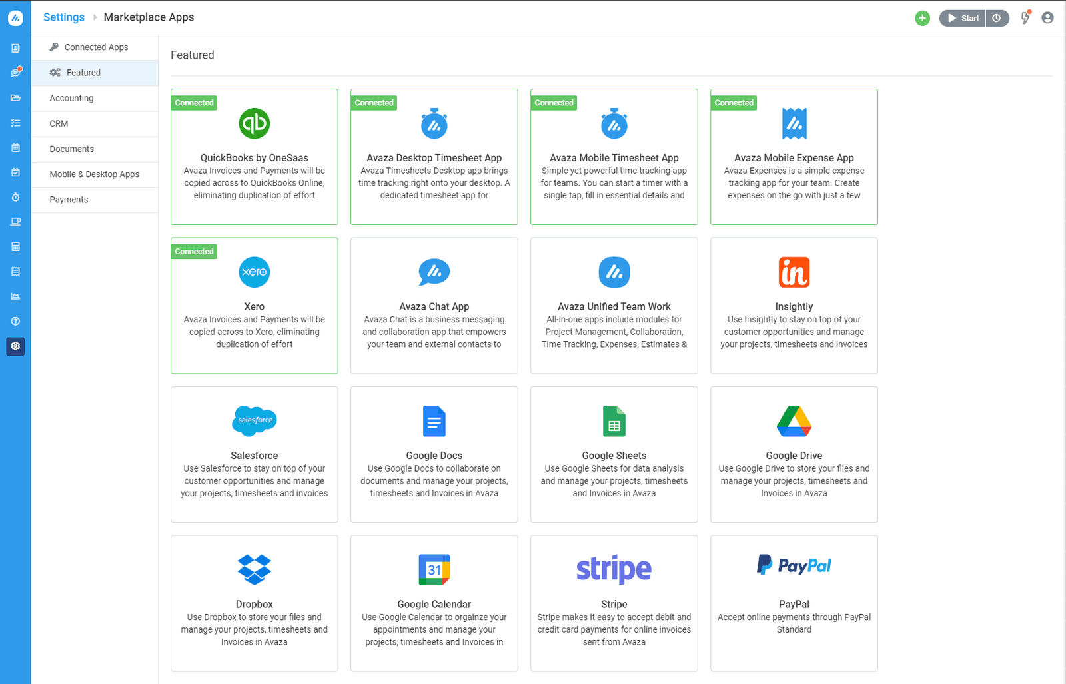The image size is (1066, 684).
Task: Open the lightning bolt notifications icon
Action: click(x=1025, y=18)
